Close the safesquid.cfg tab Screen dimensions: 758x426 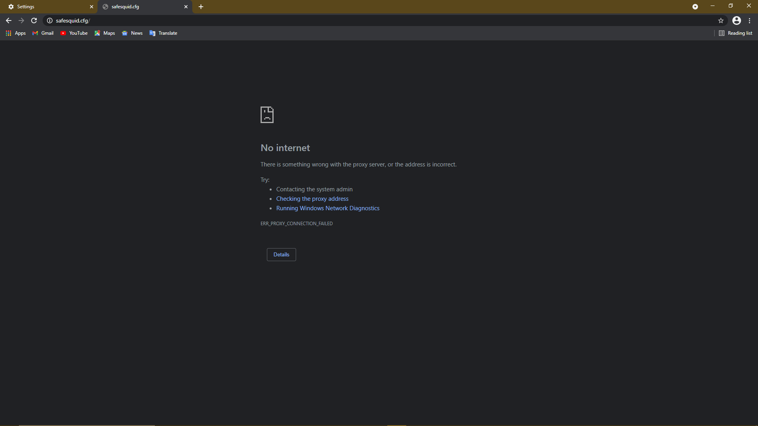pos(186,7)
